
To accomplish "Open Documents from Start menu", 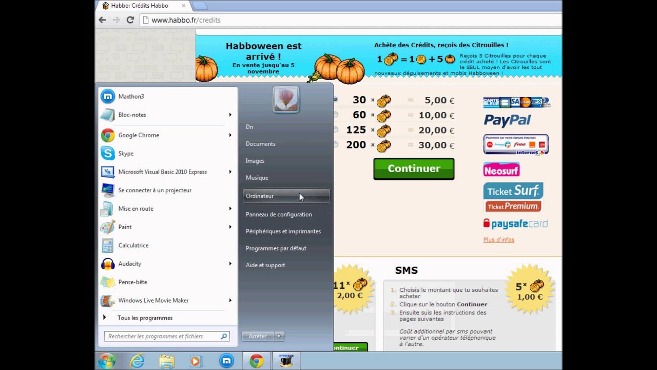I will click(286, 144).
